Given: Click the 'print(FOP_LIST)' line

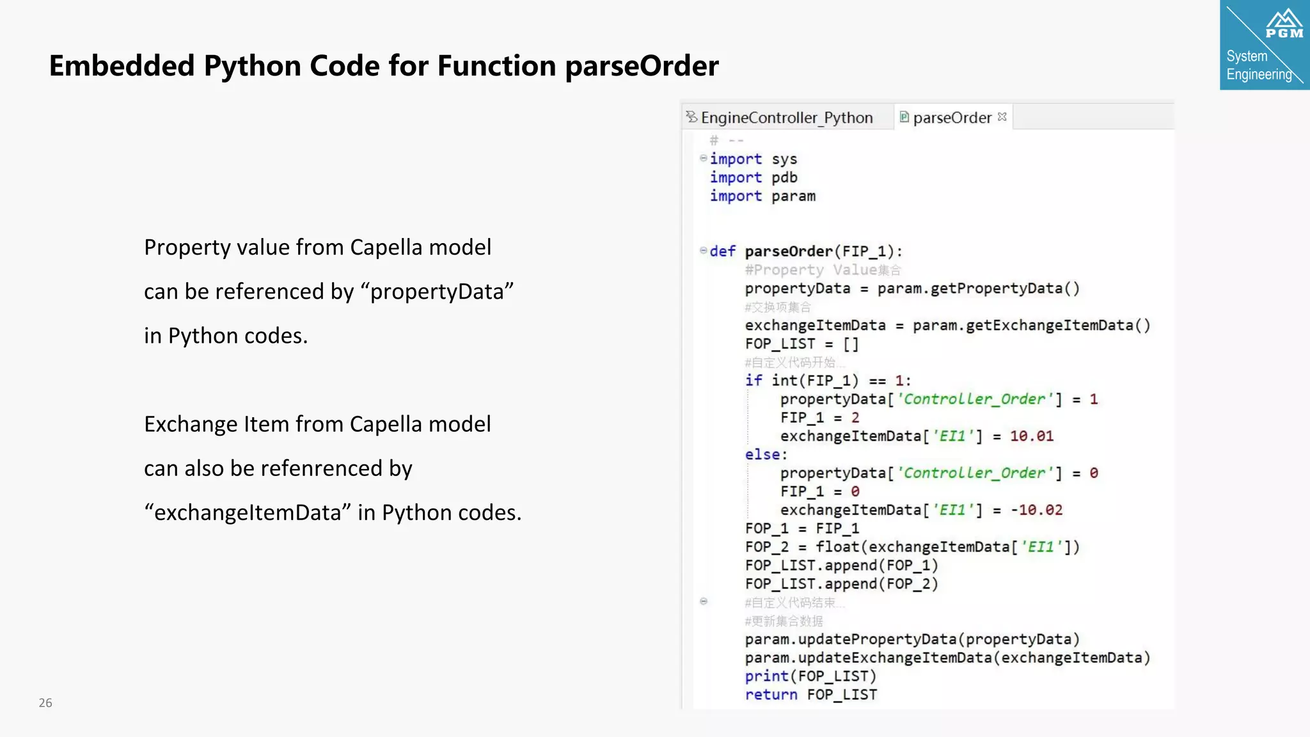Looking at the screenshot, I should pos(810,676).
